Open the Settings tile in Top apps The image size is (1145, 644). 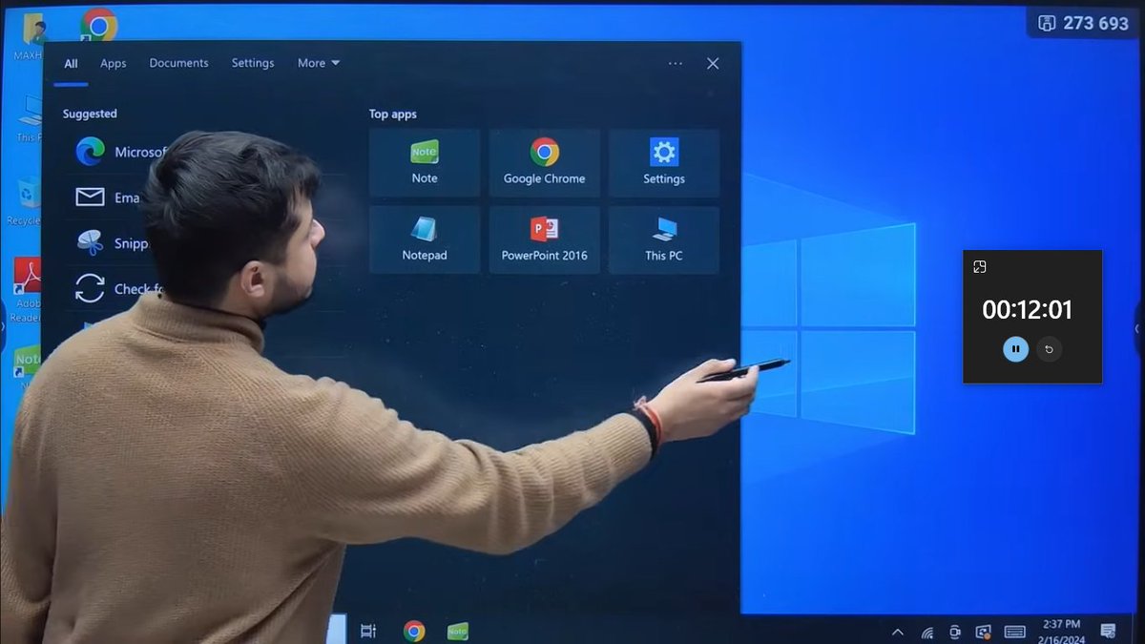tap(664, 163)
